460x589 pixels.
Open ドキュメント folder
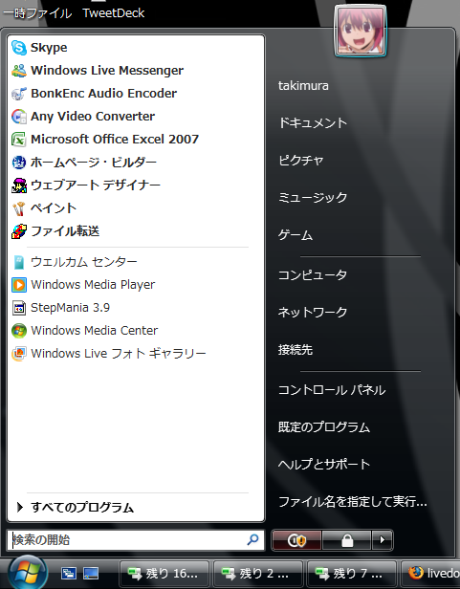[x=313, y=122]
